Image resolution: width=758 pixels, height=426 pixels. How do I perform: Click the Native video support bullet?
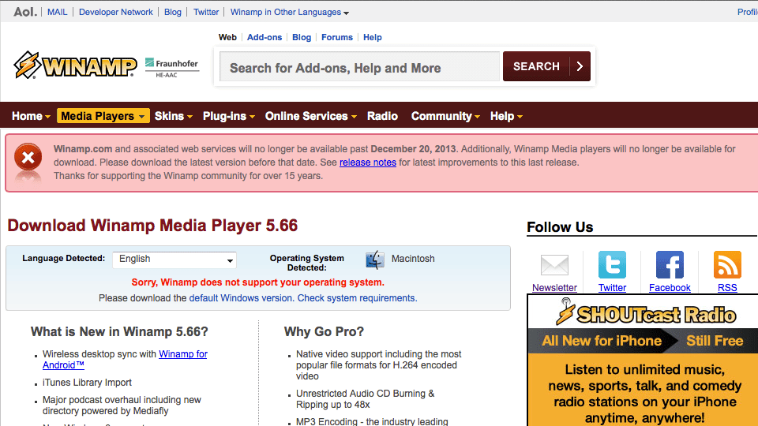click(x=378, y=365)
